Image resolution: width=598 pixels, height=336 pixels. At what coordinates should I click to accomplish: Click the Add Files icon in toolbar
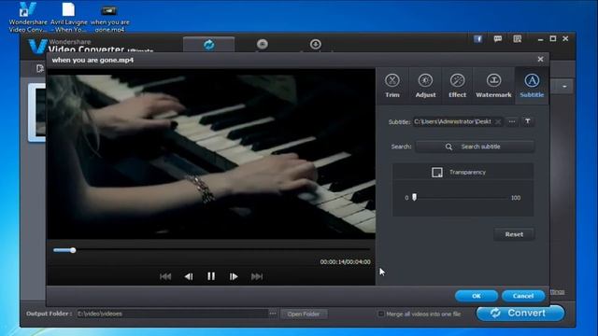pyautogui.click(x=40, y=68)
